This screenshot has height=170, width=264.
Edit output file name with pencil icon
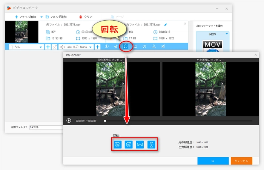coord(165,24)
